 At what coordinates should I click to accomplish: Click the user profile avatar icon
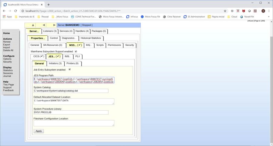263,11
